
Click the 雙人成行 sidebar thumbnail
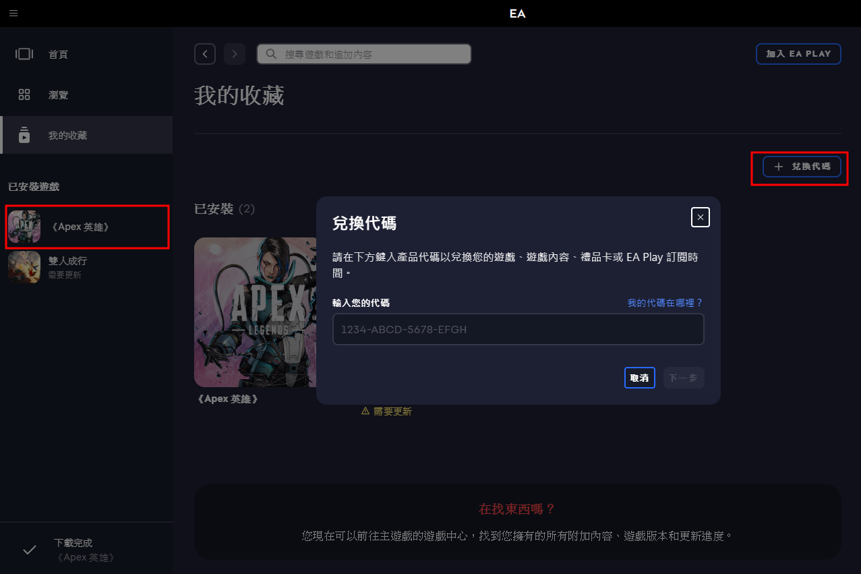(x=24, y=267)
